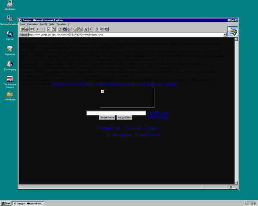Click the Search the Internet globe icon

[x=64, y=29]
